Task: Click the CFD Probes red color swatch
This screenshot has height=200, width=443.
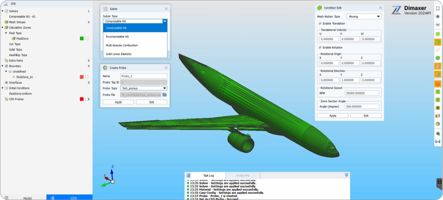Action: [82, 99]
